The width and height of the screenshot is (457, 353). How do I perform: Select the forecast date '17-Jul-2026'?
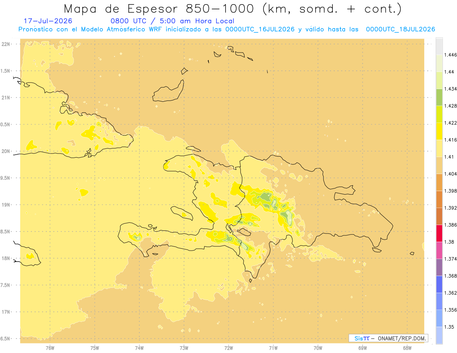tap(48, 21)
